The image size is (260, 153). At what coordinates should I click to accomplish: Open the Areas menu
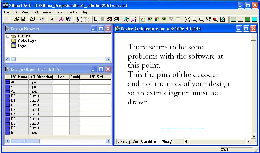[x=47, y=12]
